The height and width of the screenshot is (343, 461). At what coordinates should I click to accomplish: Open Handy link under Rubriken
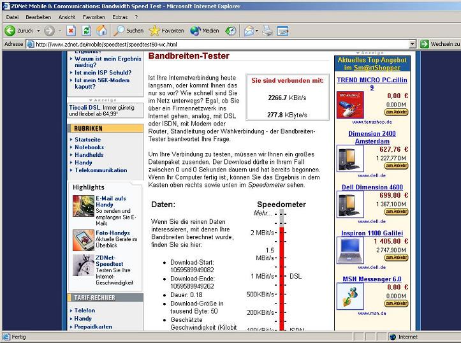click(x=83, y=162)
